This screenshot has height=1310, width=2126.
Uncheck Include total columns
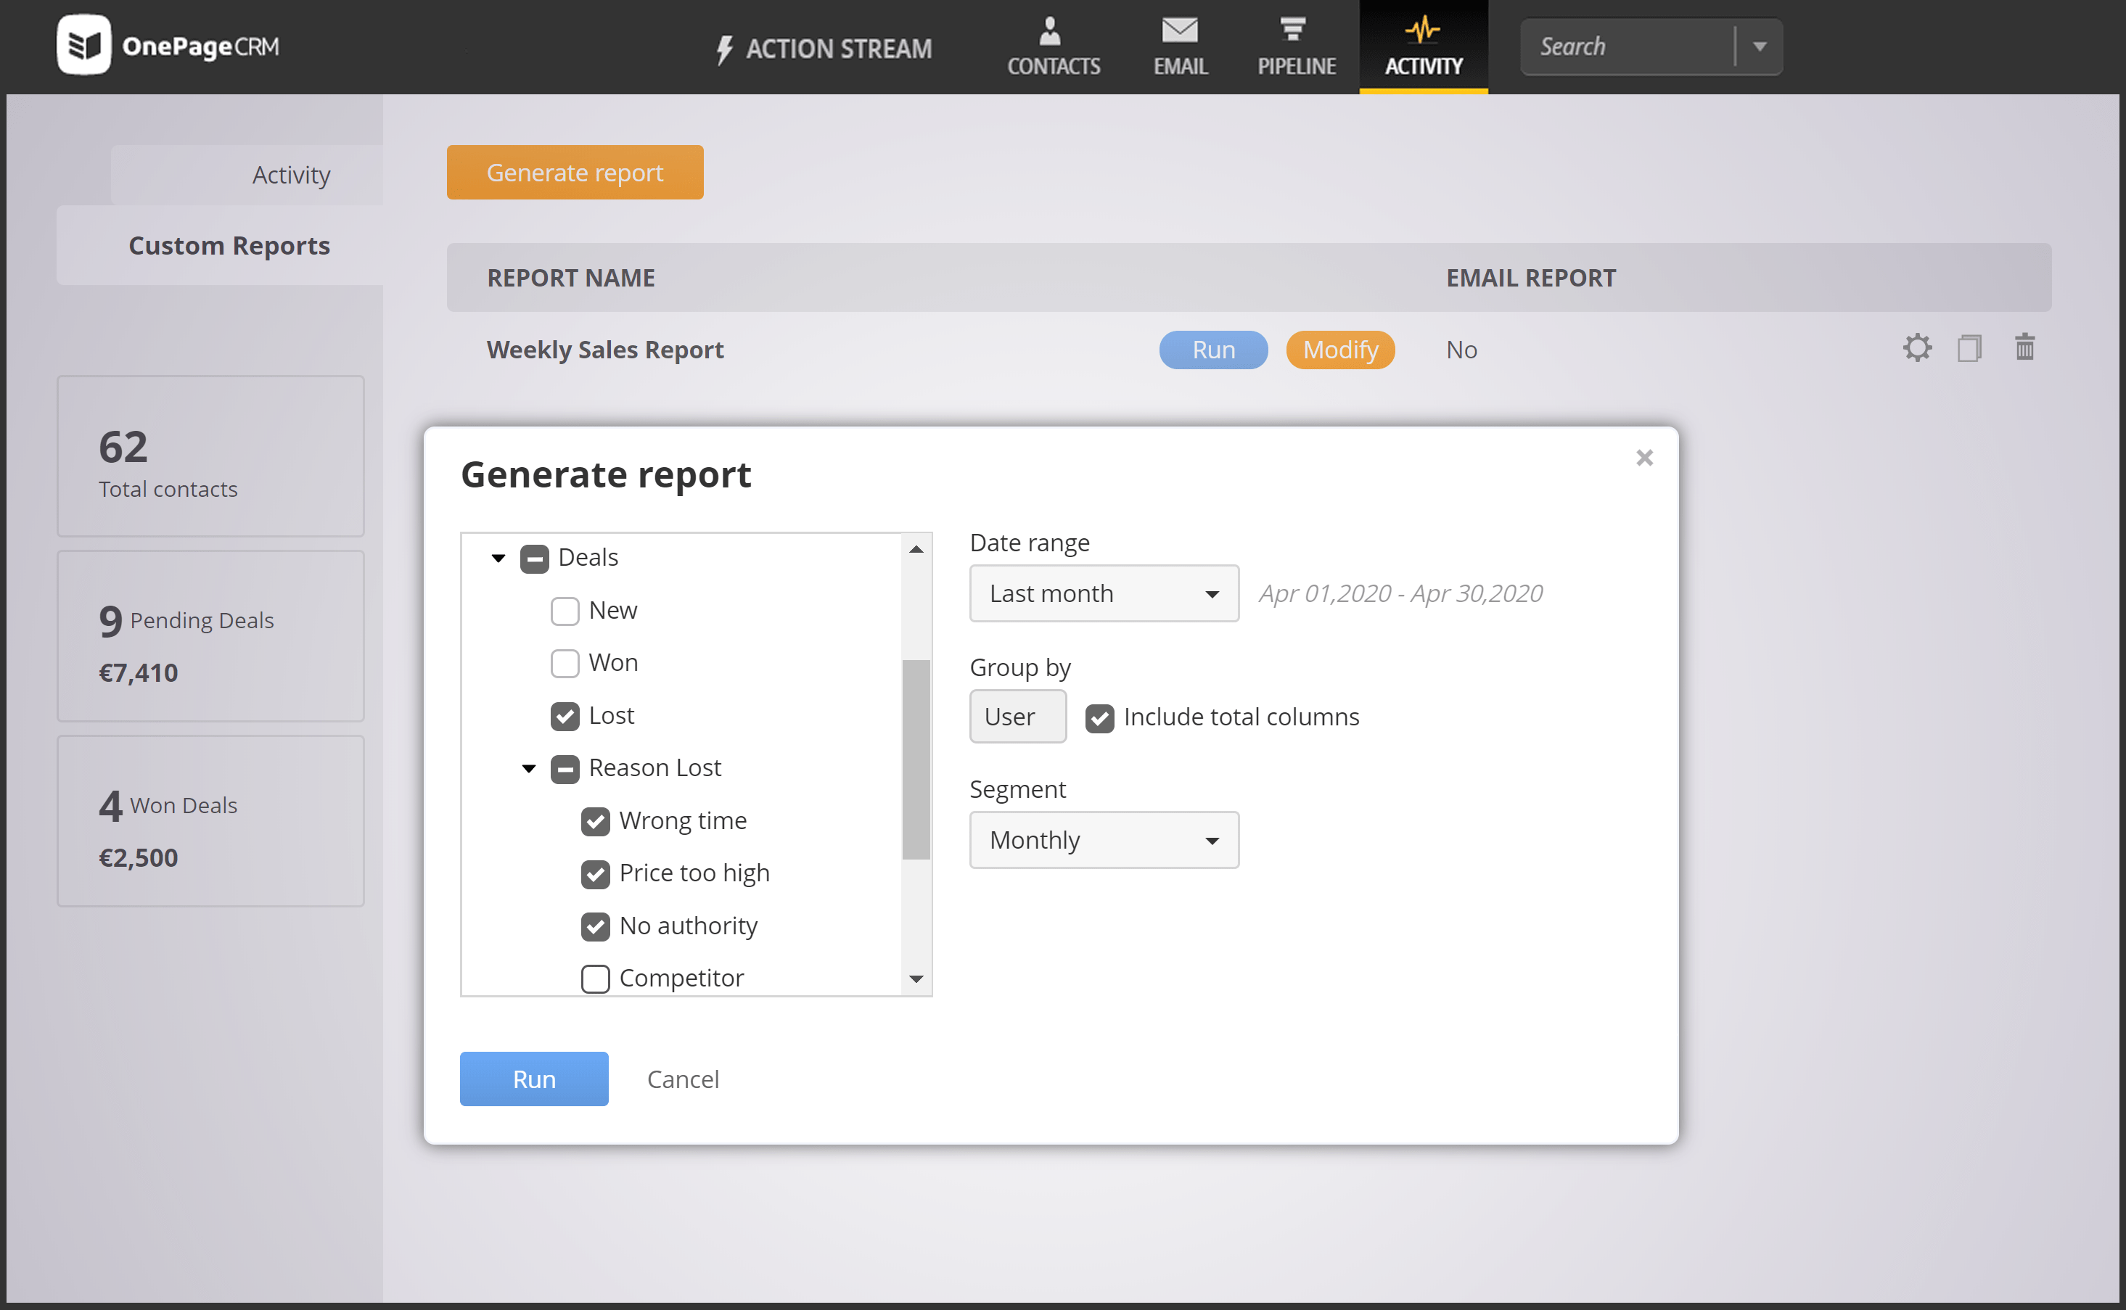coord(1100,718)
